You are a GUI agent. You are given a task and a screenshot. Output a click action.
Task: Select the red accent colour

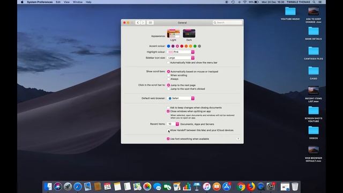(x=182, y=46)
